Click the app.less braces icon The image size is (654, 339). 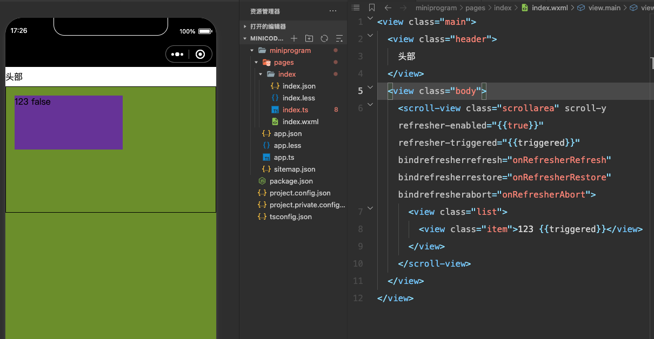266,145
